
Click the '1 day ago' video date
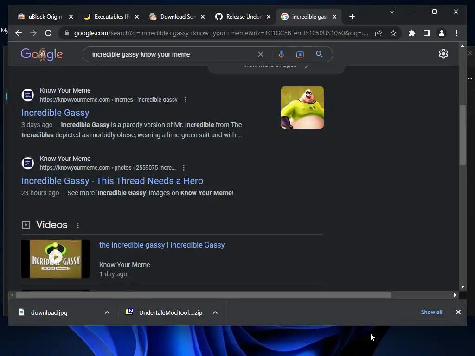click(x=113, y=274)
